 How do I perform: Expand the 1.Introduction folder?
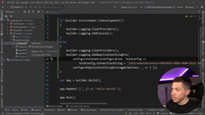8,24
